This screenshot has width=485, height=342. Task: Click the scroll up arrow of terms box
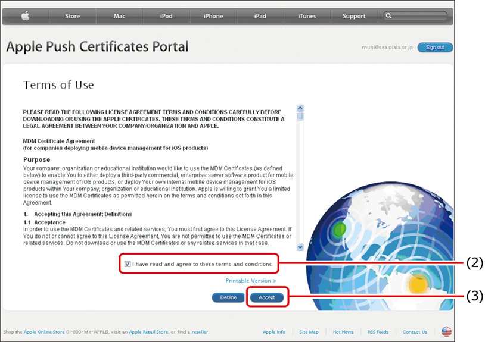[x=300, y=108]
